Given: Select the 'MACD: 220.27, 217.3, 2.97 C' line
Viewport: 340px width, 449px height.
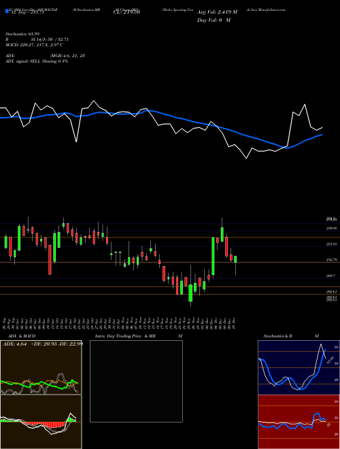Looking at the screenshot, I should coord(34,45).
